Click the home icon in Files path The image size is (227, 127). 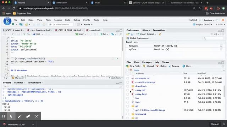coord(131,70)
